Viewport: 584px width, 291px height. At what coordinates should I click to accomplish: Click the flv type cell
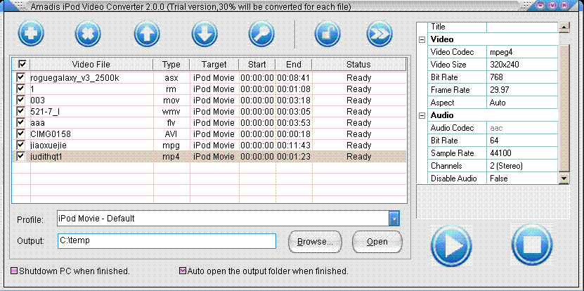(171, 122)
